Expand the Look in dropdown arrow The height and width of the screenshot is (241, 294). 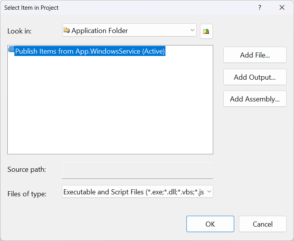pyautogui.click(x=192, y=30)
